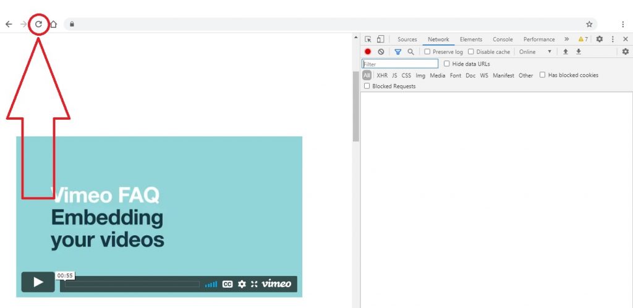The image size is (633, 308).
Task: Open DevTools customize three-dot menu
Action: (613, 39)
